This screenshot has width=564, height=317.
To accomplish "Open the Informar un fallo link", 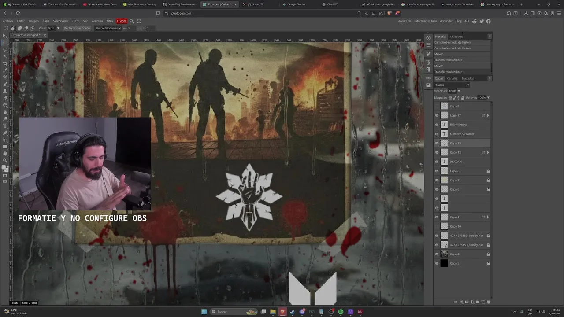I will pos(426,21).
